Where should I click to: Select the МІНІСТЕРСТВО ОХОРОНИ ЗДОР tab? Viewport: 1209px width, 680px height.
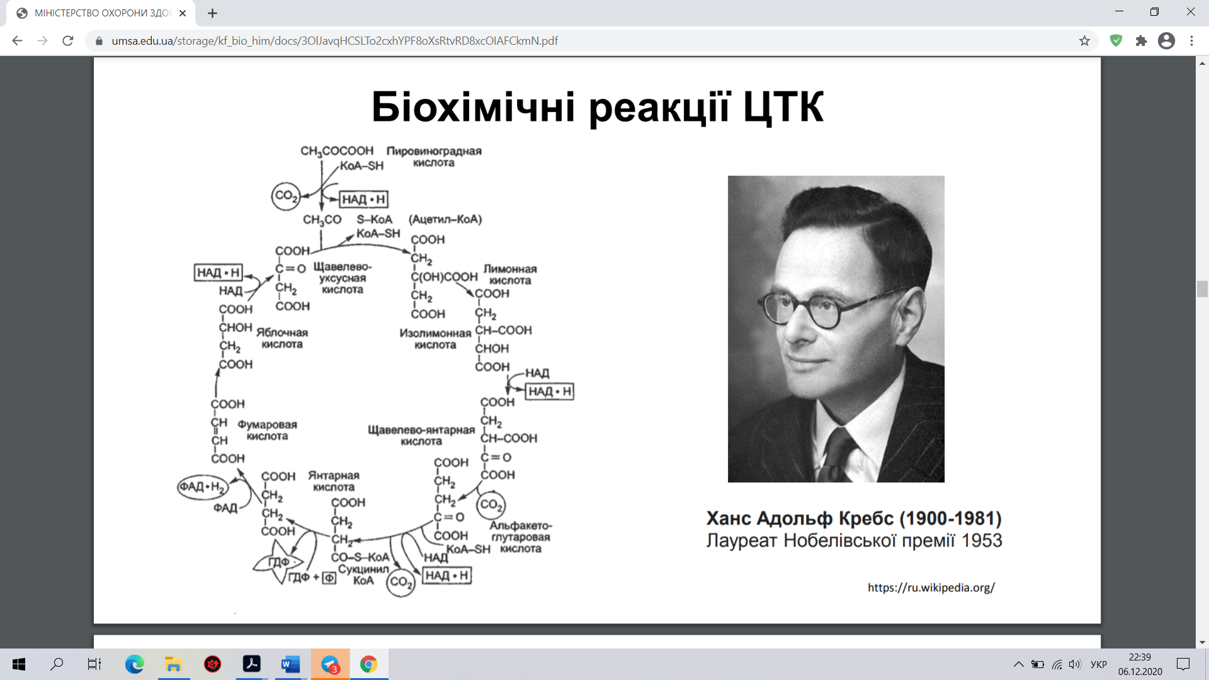coord(101,13)
